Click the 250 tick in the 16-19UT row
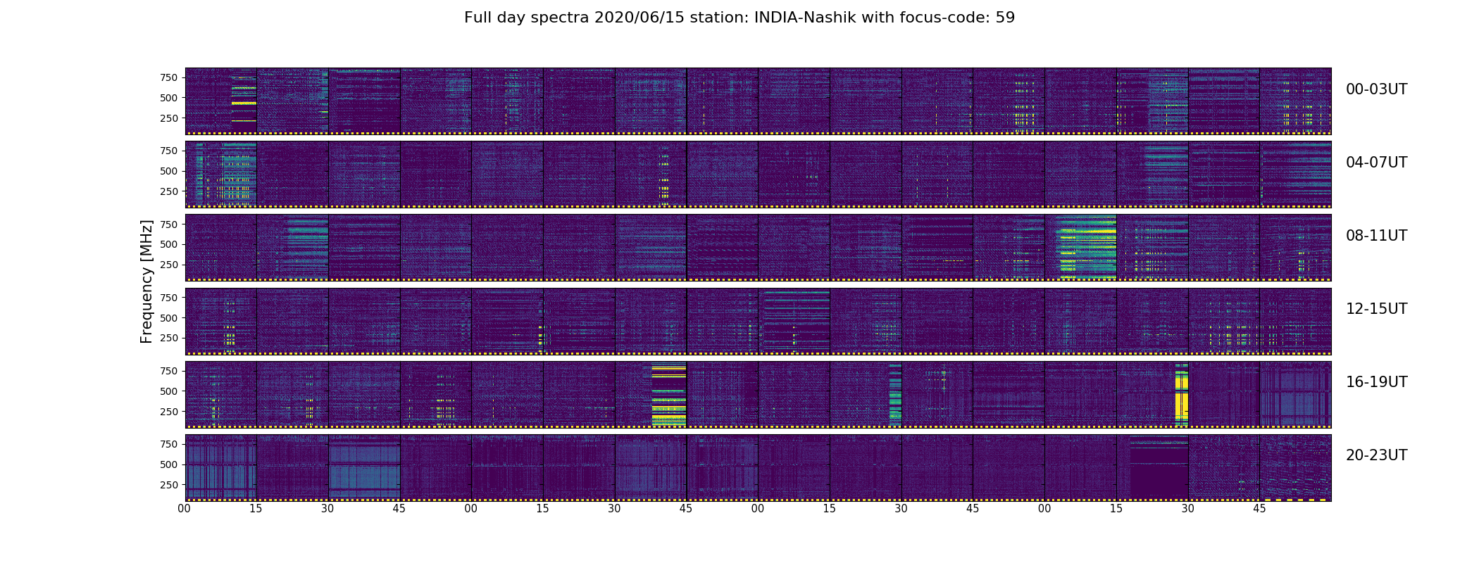1479x563 pixels. coord(168,412)
